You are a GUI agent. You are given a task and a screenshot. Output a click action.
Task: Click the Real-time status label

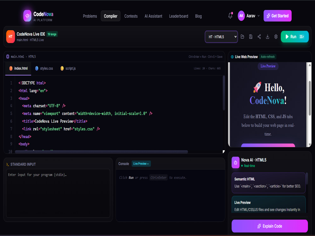(x=249, y=166)
